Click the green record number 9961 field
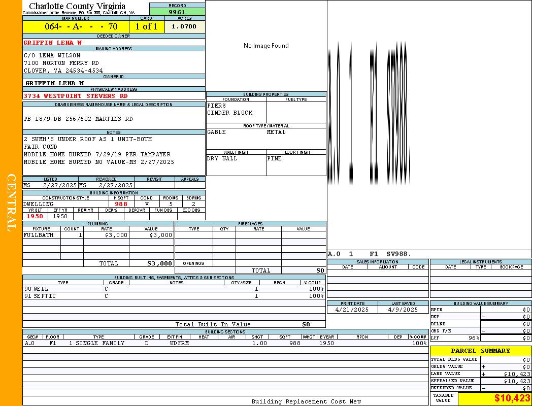Screen dimensions: 533x406 point(177,12)
